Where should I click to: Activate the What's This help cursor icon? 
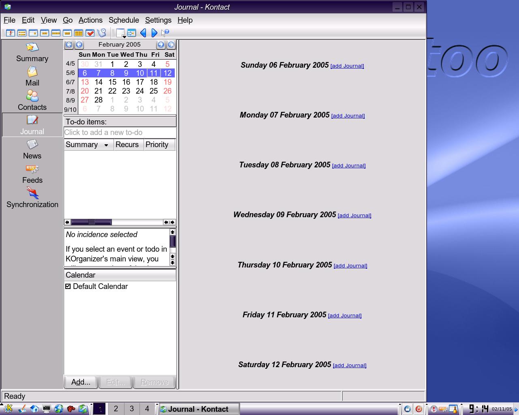[165, 33]
